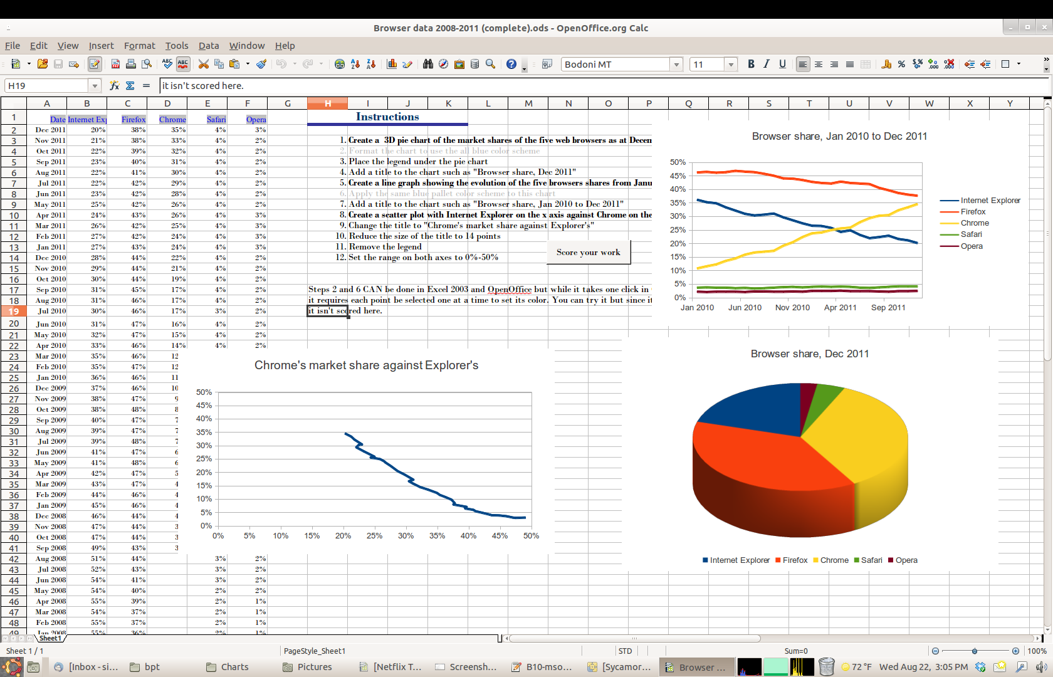The image size is (1053, 677).
Task: Send document as e-mail icon
Action: click(x=74, y=64)
